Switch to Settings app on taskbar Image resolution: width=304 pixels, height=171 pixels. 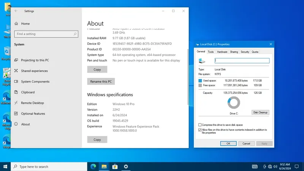pos(126,166)
